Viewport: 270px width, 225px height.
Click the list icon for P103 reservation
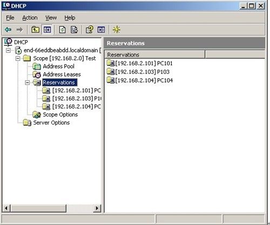click(x=111, y=72)
